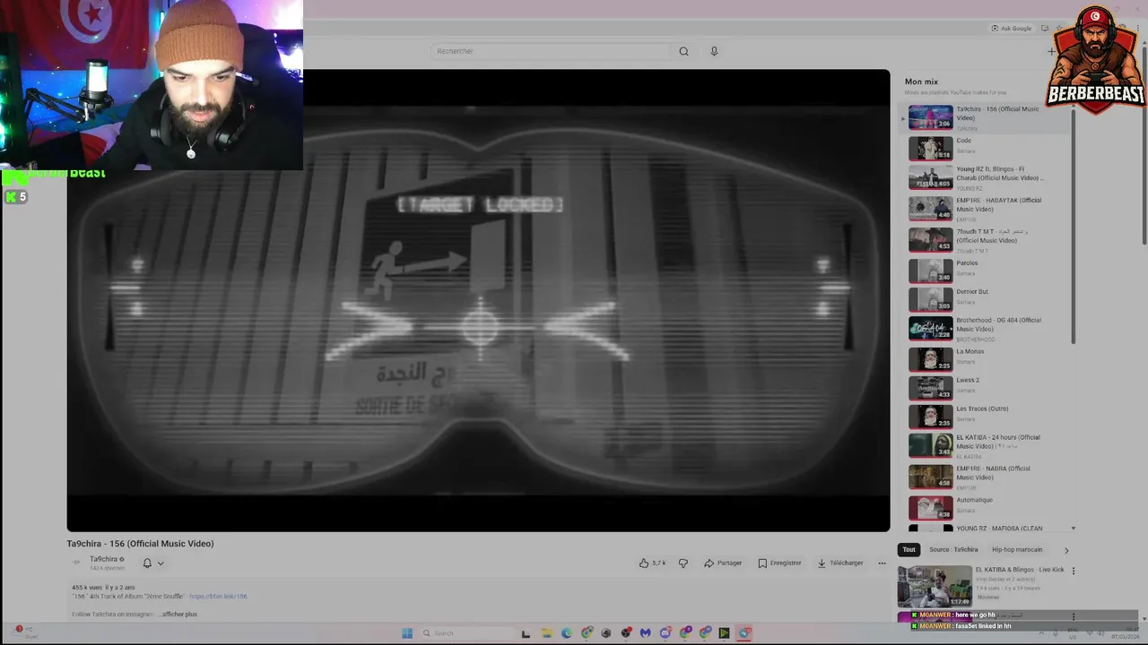The image size is (1148, 645).
Task: Play Paroles in the mix list
Action: point(988,270)
